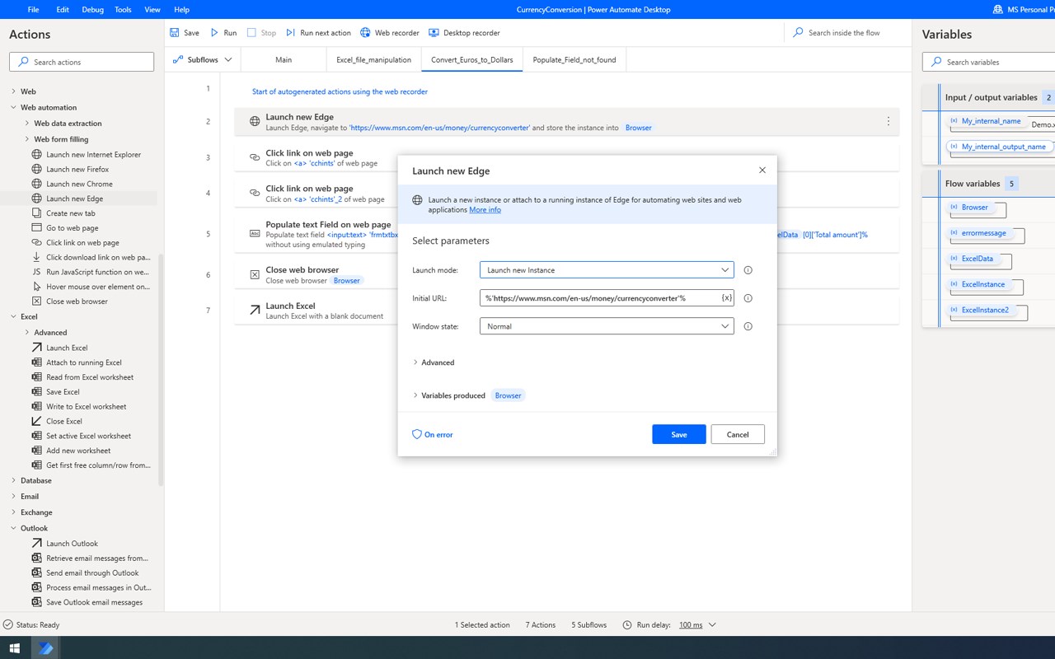The width and height of the screenshot is (1055, 659).
Task: Open the Windows Start menu
Action: click(14, 648)
